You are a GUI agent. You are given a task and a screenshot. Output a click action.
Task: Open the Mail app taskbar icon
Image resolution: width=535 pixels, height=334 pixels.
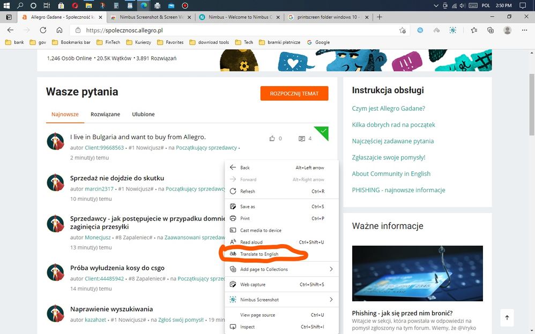tap(172, 5)
